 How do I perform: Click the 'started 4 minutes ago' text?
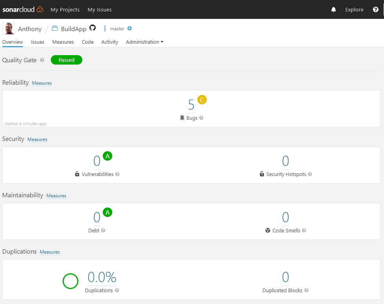(x=25, y=124)
